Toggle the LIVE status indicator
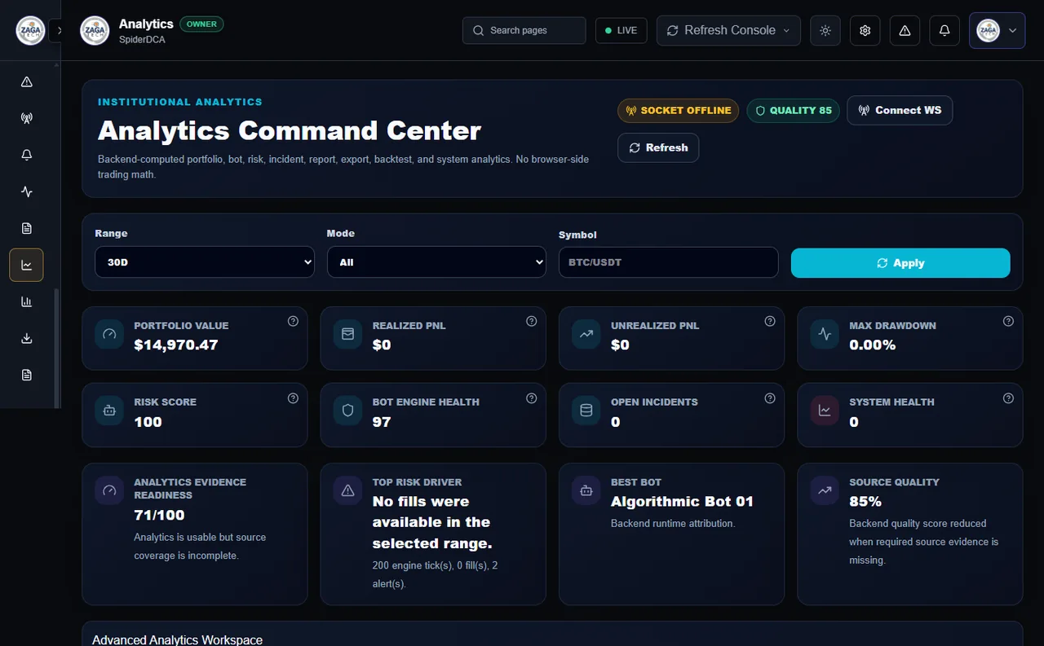This screenshot has width=1044, height=646. click(622, 30)
